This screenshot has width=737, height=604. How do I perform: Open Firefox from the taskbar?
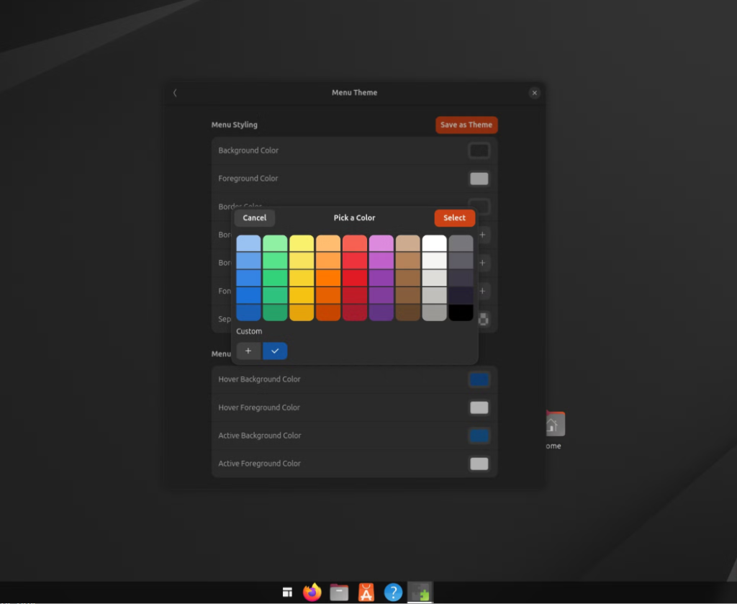pos(312,592)
